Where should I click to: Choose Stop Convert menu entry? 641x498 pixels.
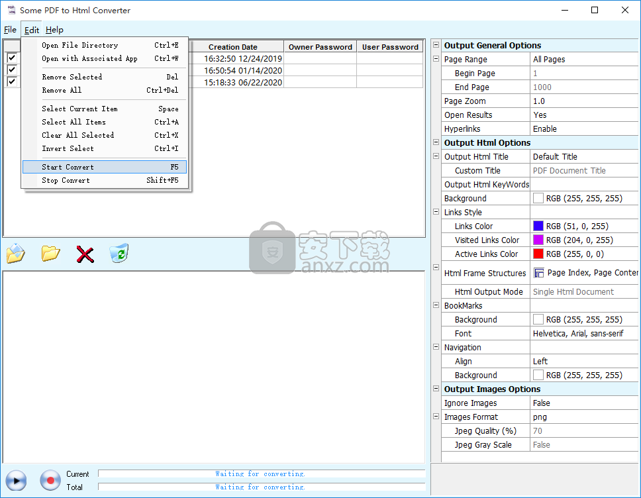pos(105,180)
